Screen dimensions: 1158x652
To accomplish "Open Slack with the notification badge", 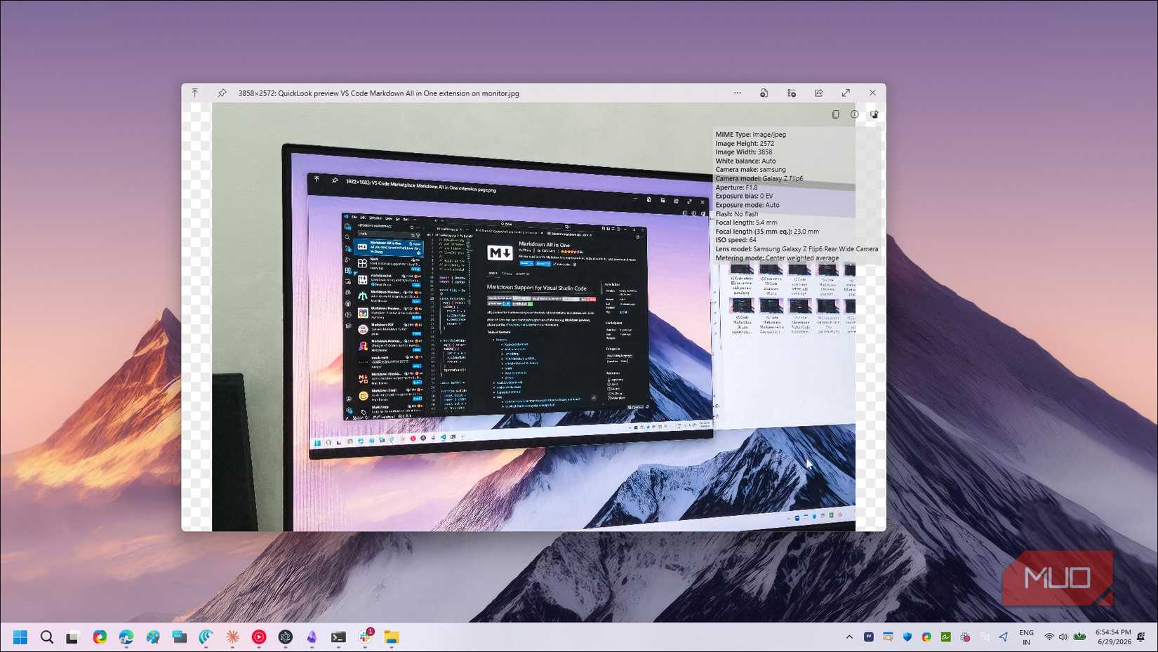I will tap(366, 637).
